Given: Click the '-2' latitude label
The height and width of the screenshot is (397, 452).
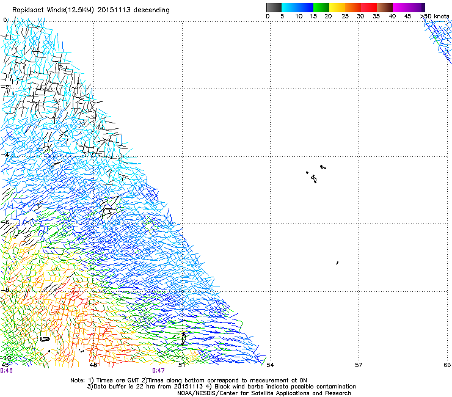Looking at the screenshot, I should pos(5,87).
